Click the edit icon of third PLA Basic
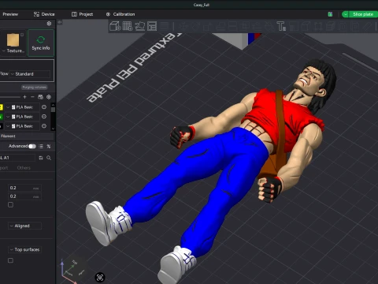Viewport: 378px width, 284px height. click(x=44, y=126)
